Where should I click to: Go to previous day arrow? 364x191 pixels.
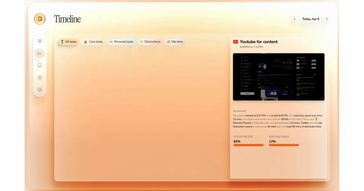295,19
